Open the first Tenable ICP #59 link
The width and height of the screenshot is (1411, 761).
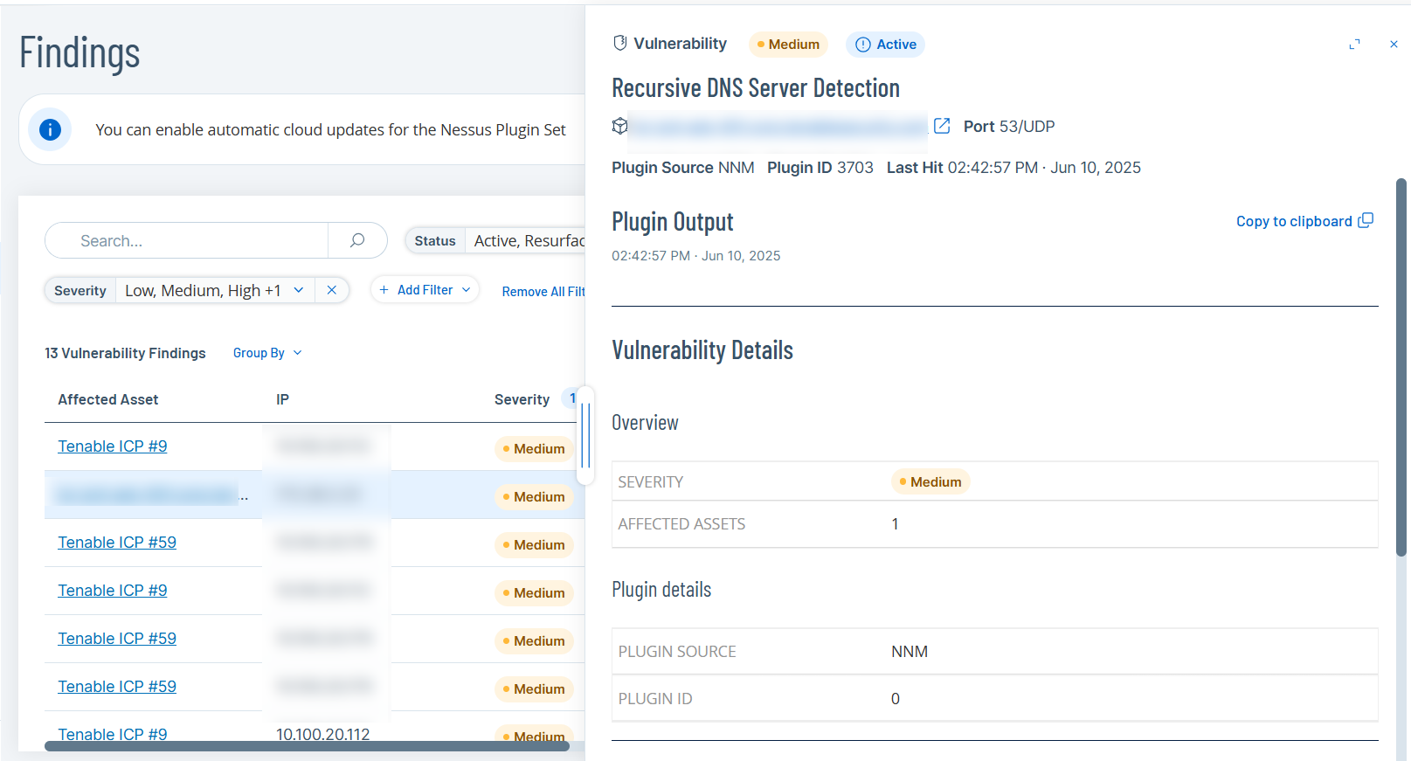pos(117,543)
